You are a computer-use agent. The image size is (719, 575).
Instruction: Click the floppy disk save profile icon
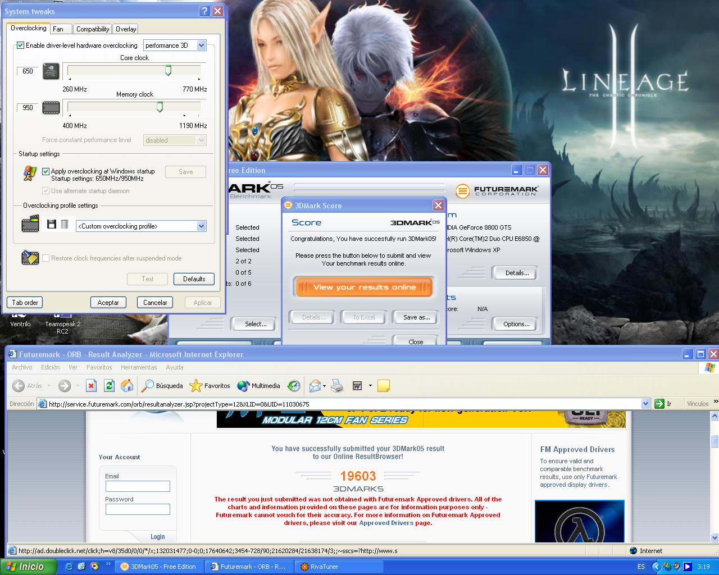click(x=52, y=225)
